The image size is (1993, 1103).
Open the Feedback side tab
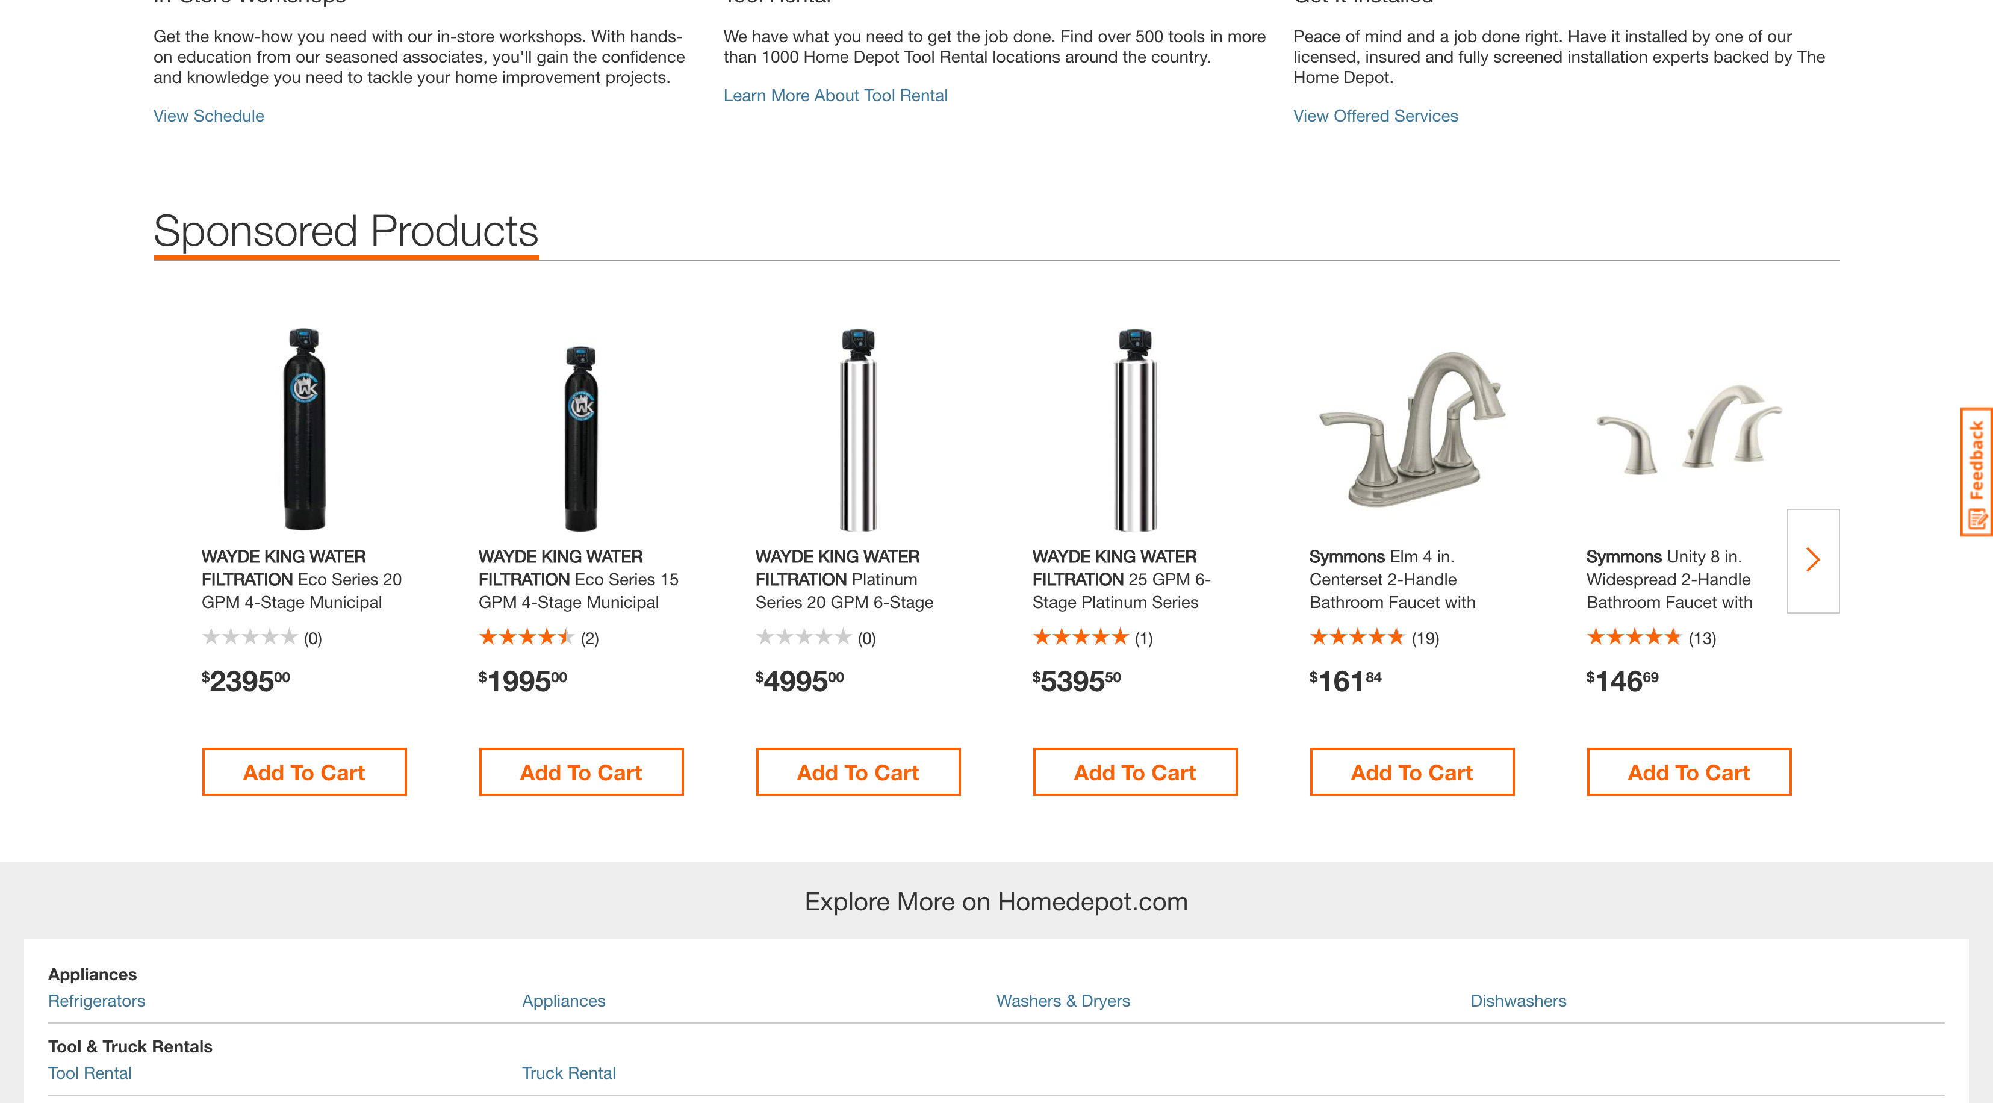[x=1977, y=471]
